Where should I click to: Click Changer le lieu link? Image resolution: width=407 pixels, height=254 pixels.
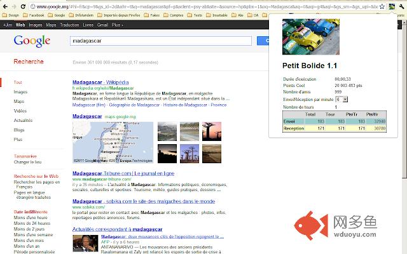27,163
